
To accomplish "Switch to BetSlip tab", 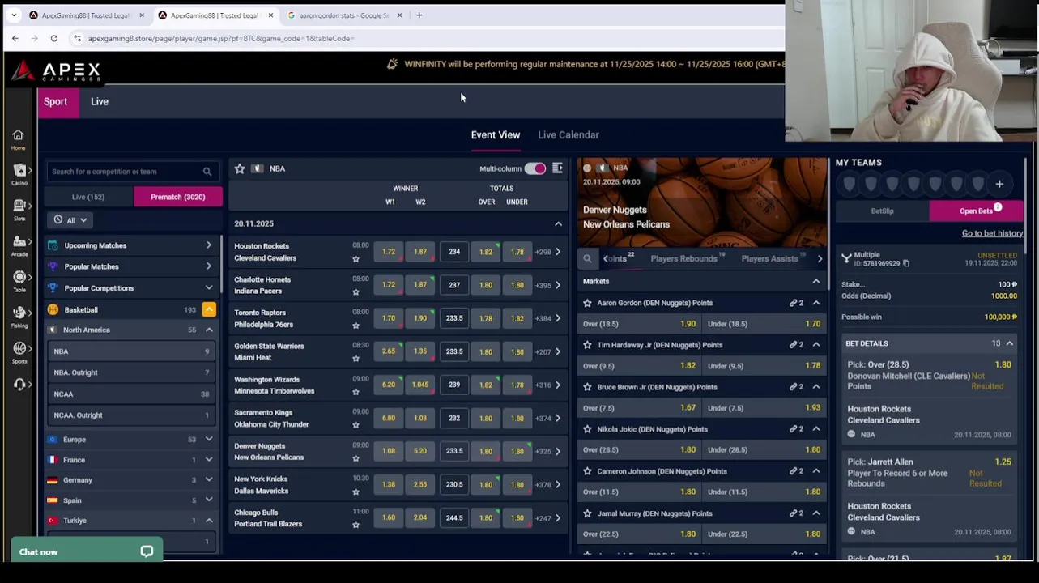I will click(882, 211).
